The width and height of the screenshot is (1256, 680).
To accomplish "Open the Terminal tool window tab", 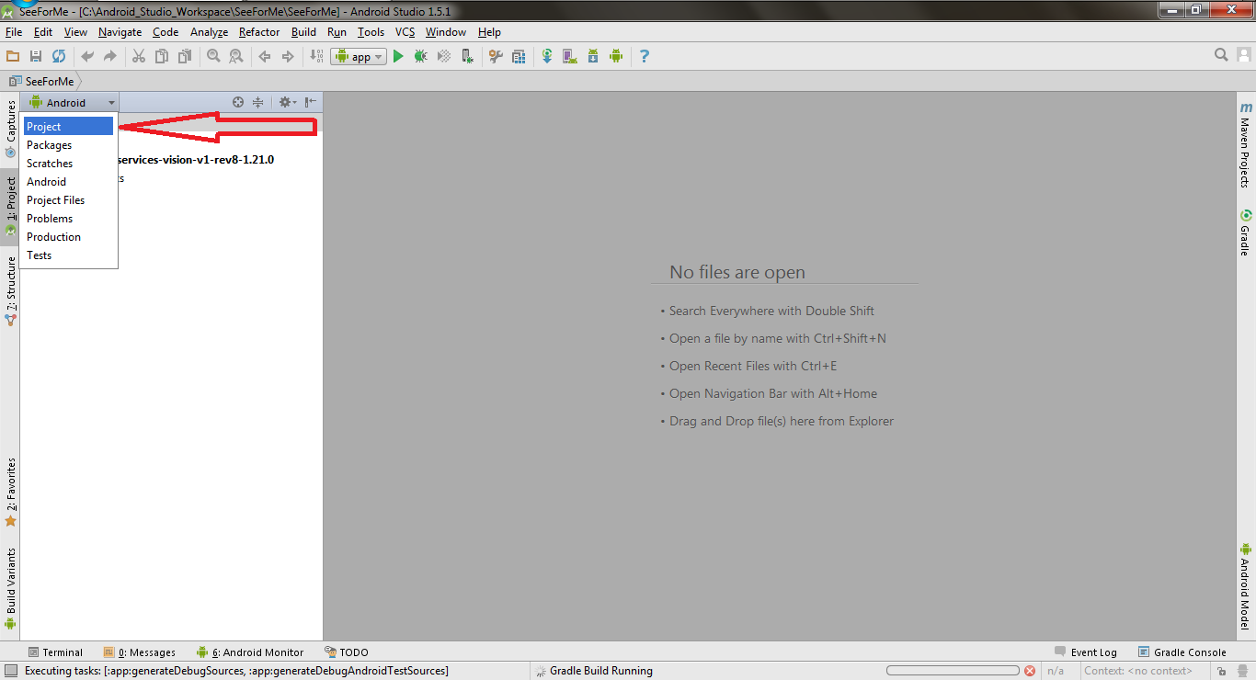I will pos(55,652).
